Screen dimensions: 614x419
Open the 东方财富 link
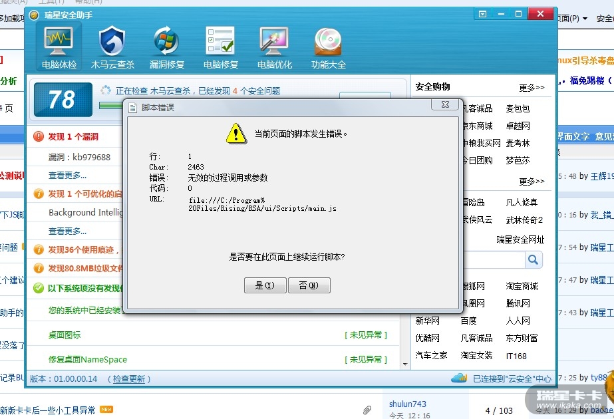522,338
